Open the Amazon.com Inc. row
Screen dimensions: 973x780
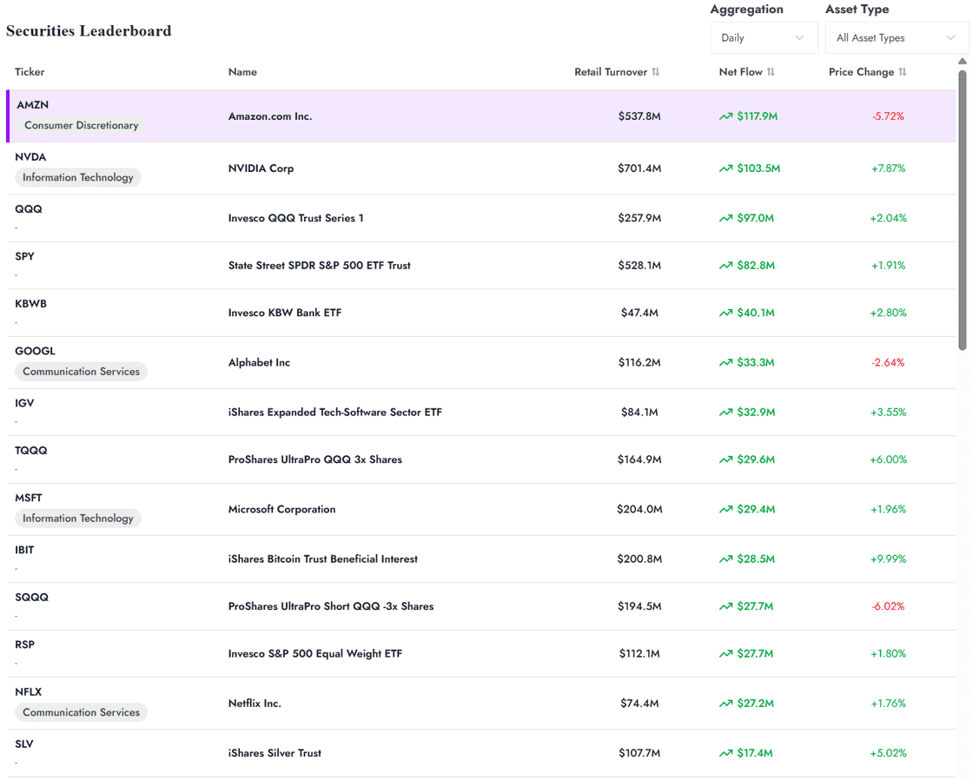[x=270, y=116]
